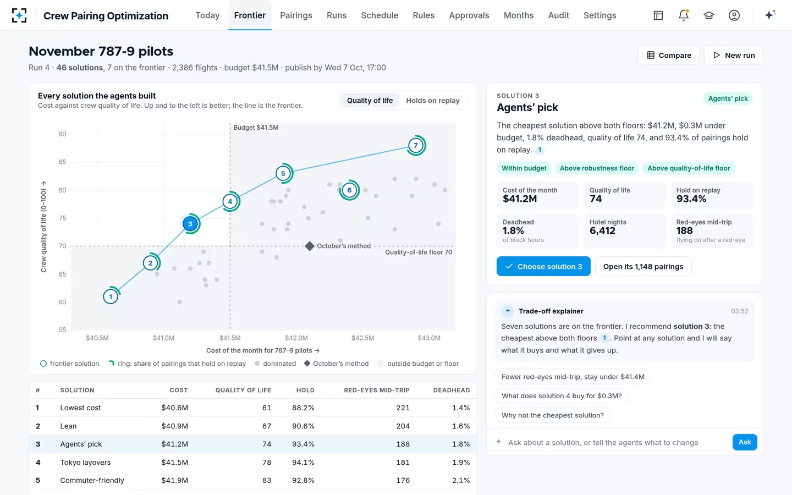This screenshot has width=792, height=495.
Task: Select solution 4 marker on the chart
Action: tap(230, 202)
